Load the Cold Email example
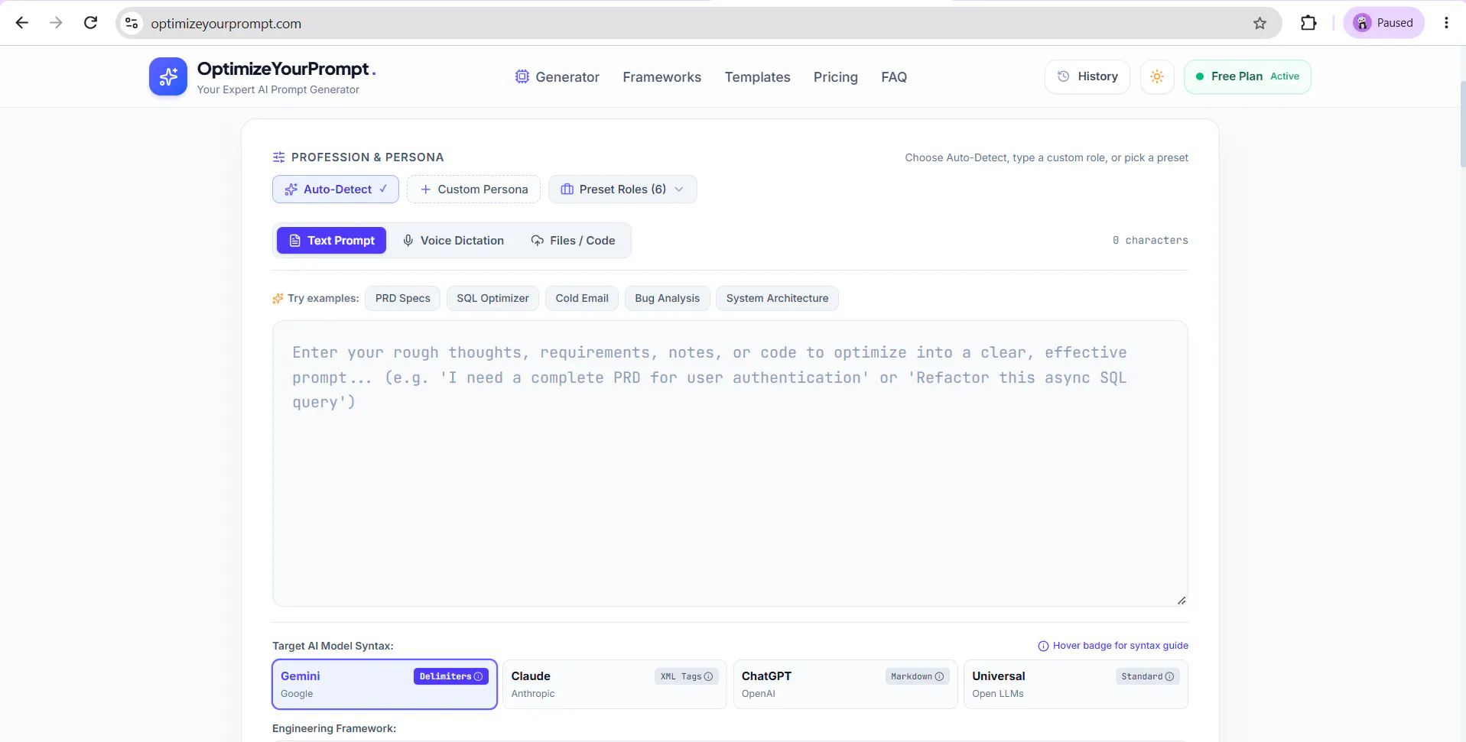The image size is (1466, 742). 582,298
